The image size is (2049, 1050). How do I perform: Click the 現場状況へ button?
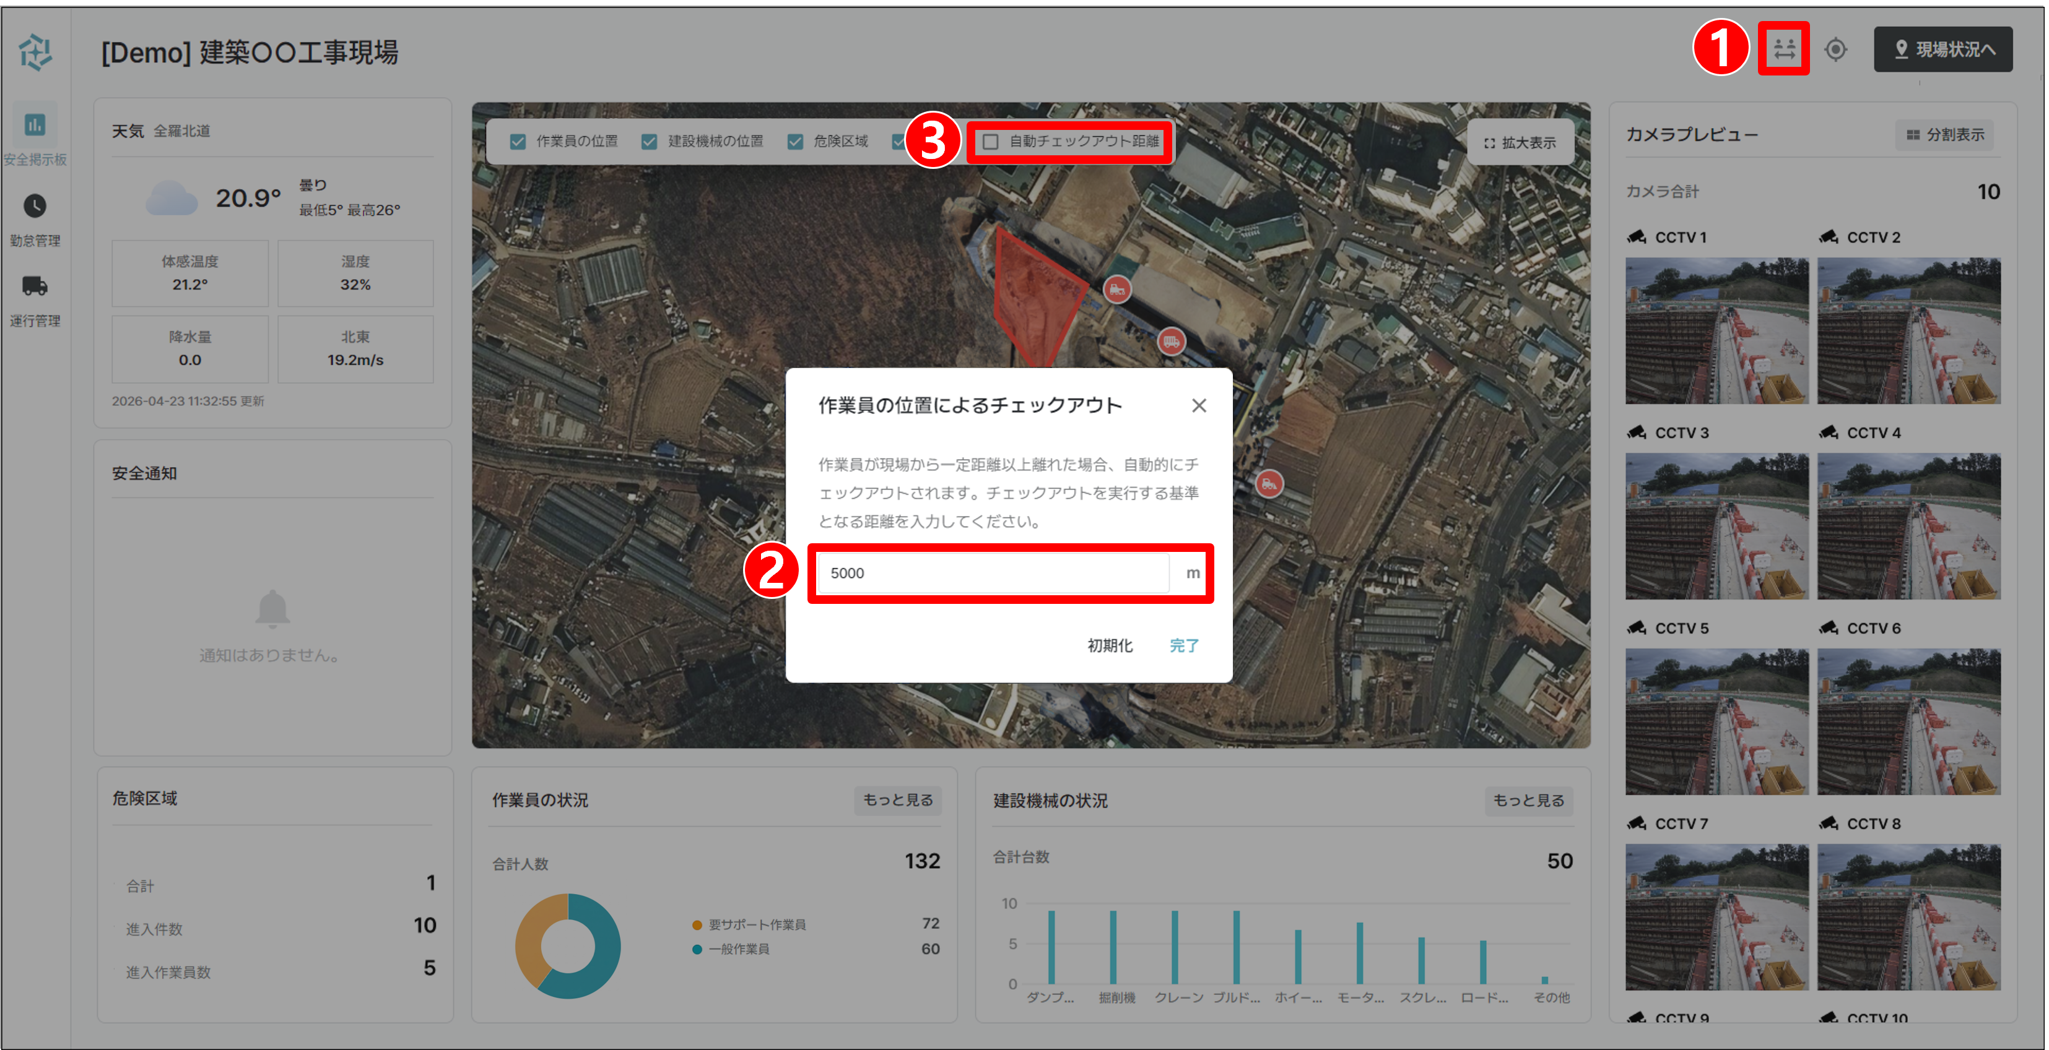tap(1942, 49)
